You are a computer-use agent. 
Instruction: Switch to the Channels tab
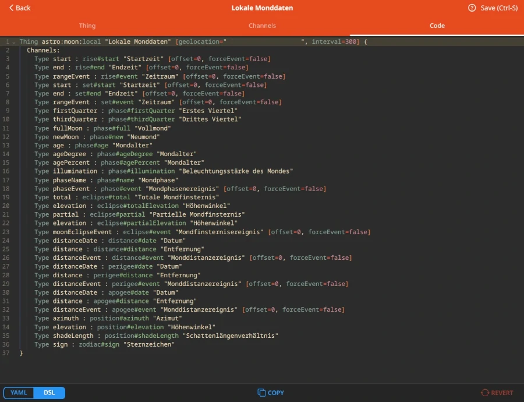click(262, 26)
